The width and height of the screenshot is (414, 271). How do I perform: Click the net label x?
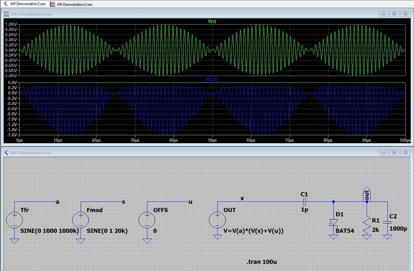(x=242, y=198)
